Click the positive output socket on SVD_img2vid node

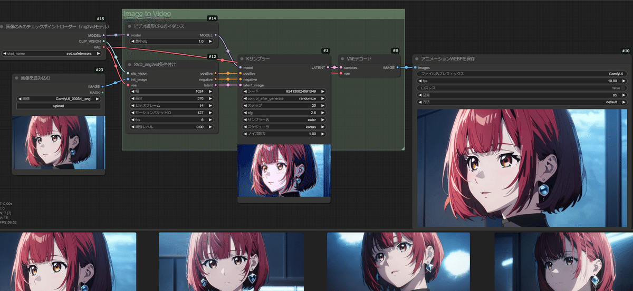click(x=216, y=73)
